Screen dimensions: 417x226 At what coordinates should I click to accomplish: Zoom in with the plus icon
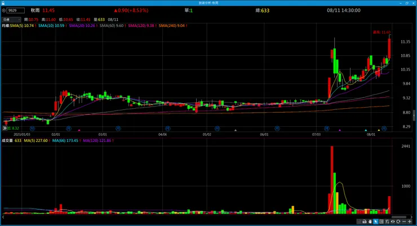tap(410, 221)
